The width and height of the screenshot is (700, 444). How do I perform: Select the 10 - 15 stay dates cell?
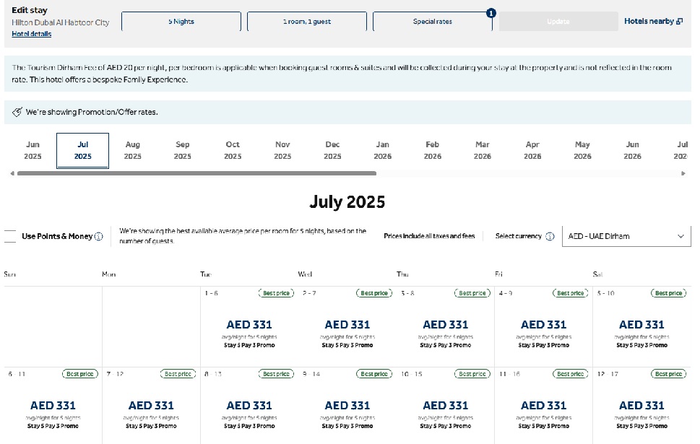446,406
